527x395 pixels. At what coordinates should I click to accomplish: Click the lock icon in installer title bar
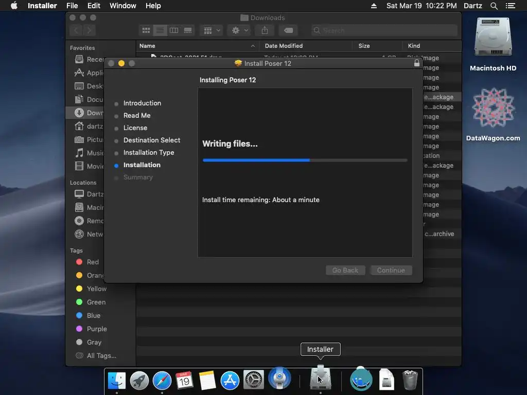click(x=417, y=63)
